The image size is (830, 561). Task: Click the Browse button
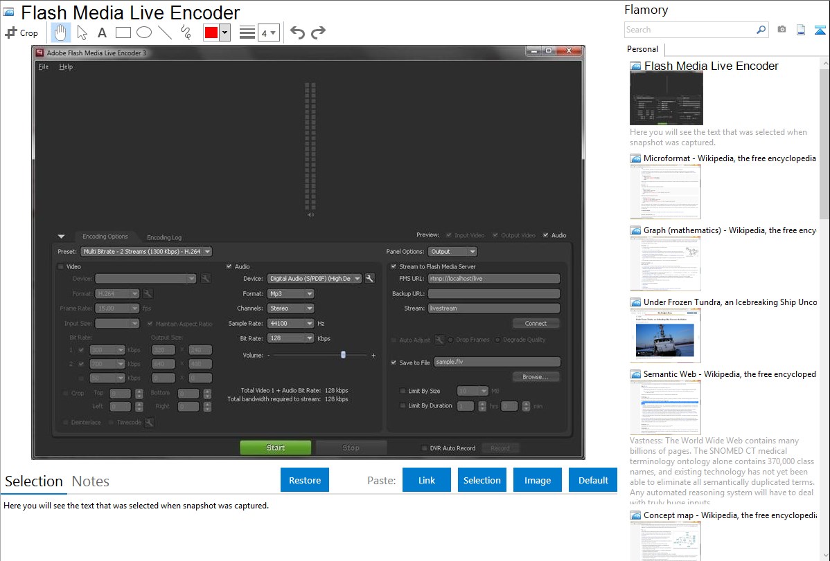point(536,377)
